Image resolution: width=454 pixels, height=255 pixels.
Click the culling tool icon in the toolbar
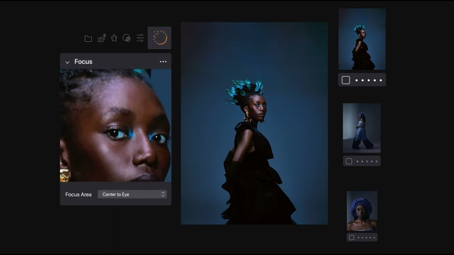(114, 38)
